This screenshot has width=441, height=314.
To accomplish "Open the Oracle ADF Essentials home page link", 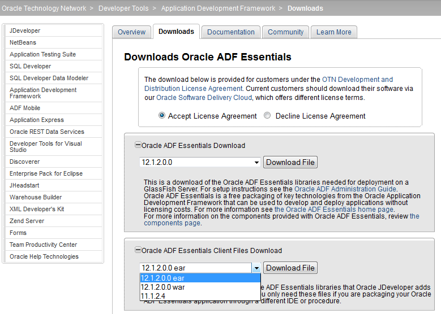I will (x=333, y=210).
